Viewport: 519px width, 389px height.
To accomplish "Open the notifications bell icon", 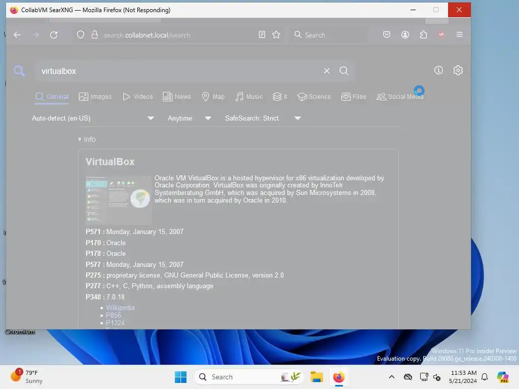I will [485, 377].
